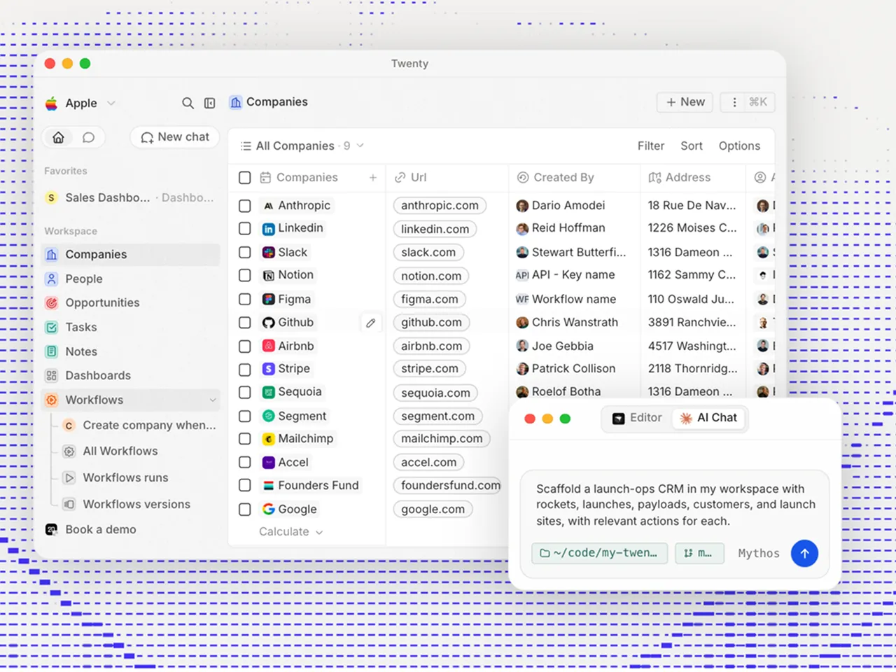Open Notes in the sidebar
The image size is (896, 672).
pos(131,351)
